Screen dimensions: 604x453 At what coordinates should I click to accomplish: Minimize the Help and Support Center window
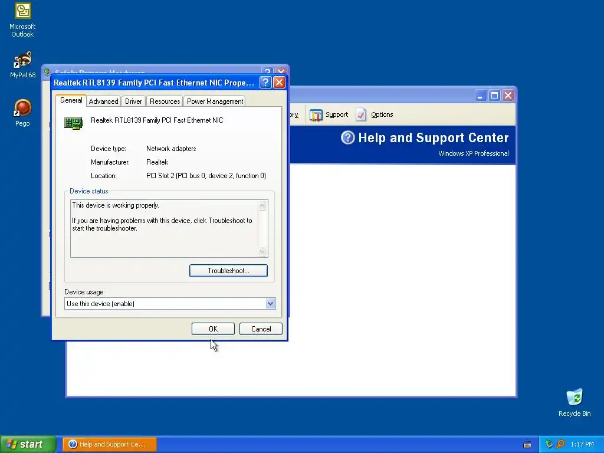(x=481, y=95)
